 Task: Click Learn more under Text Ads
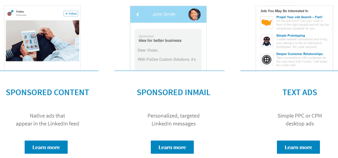tap(298, 147)
